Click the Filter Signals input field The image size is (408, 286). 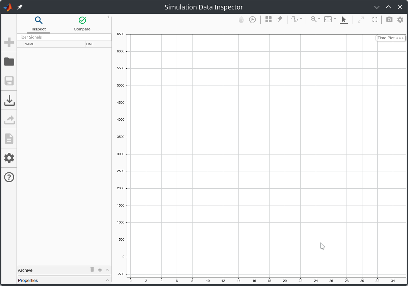(64, 37)
